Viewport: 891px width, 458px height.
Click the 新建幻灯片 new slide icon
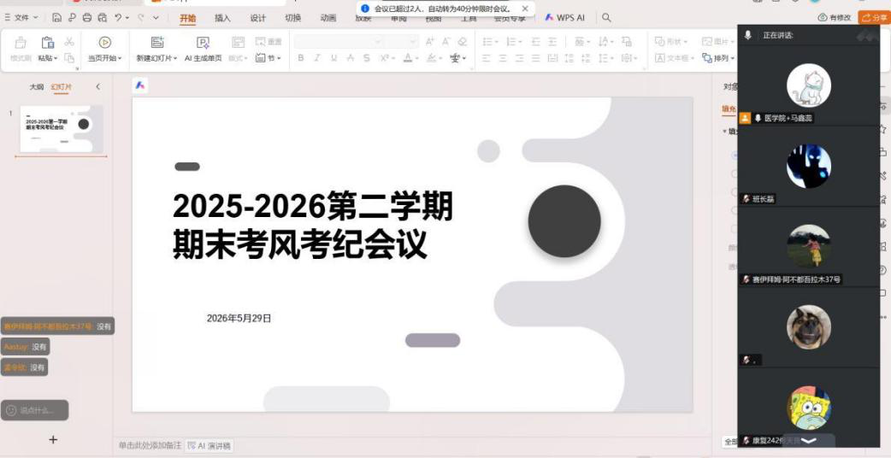[157, 43]
